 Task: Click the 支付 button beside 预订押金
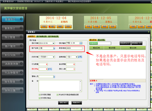50,69
